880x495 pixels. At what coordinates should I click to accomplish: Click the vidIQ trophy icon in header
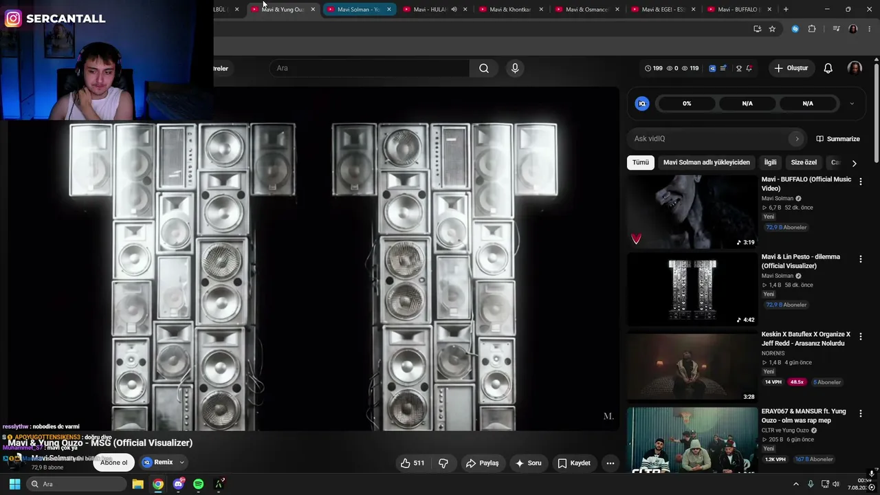pyautogui.click(x=739, y=68)
